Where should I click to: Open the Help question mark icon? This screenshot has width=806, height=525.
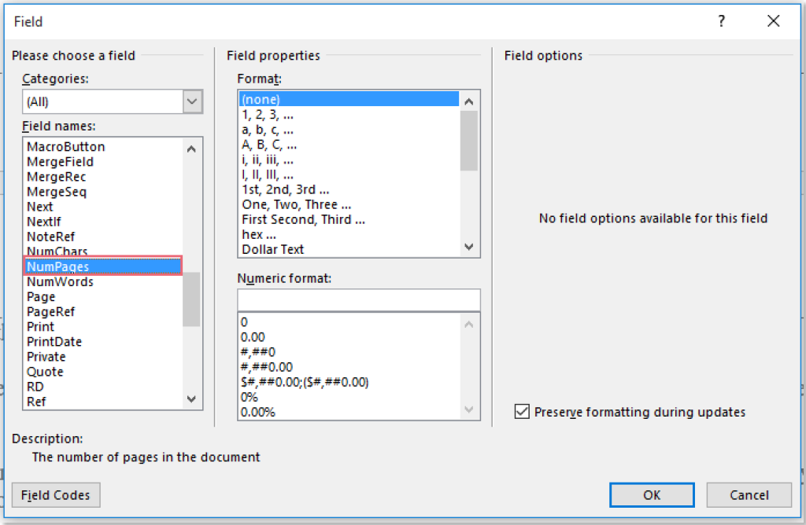point(721,21)
